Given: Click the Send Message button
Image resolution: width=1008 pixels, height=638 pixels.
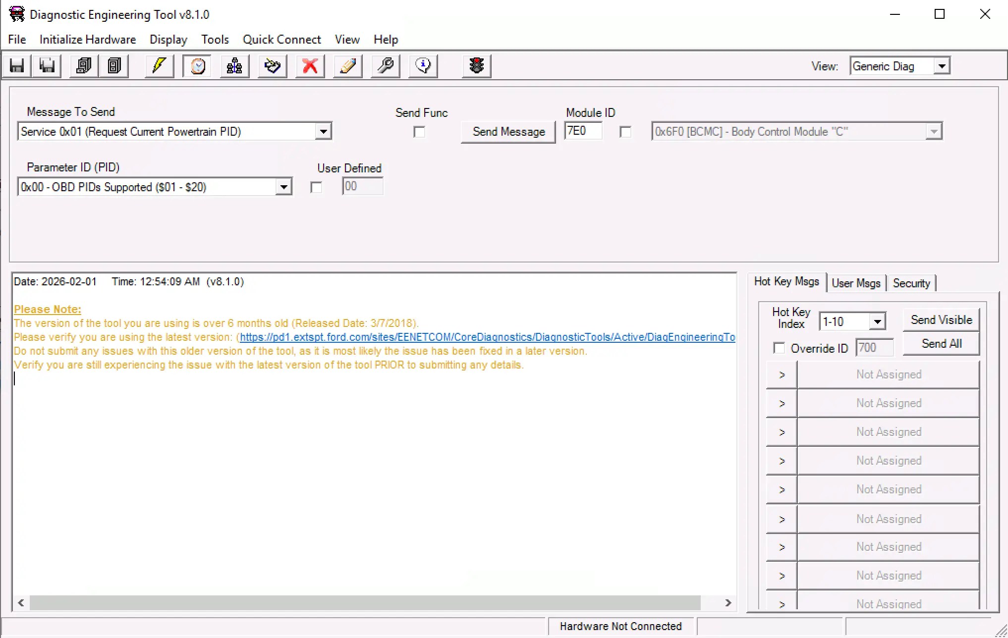Looking at the screenshot, I should pos(508,131).
